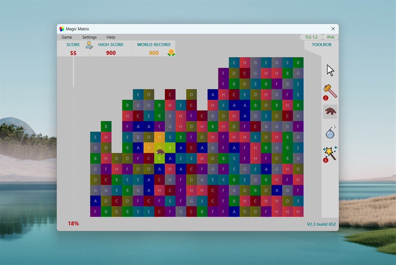Click the Magic Matrix title bar icon
Screen dimensions: 396x265
(61, 29)
